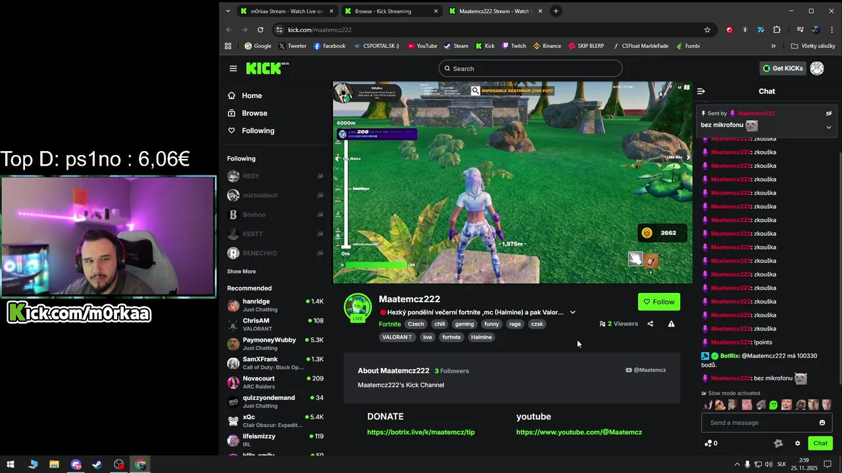Viewport: 842px width, 473px height.
Task: Click the stream video player
Action: pyautogui.click(x=512, y=183)
